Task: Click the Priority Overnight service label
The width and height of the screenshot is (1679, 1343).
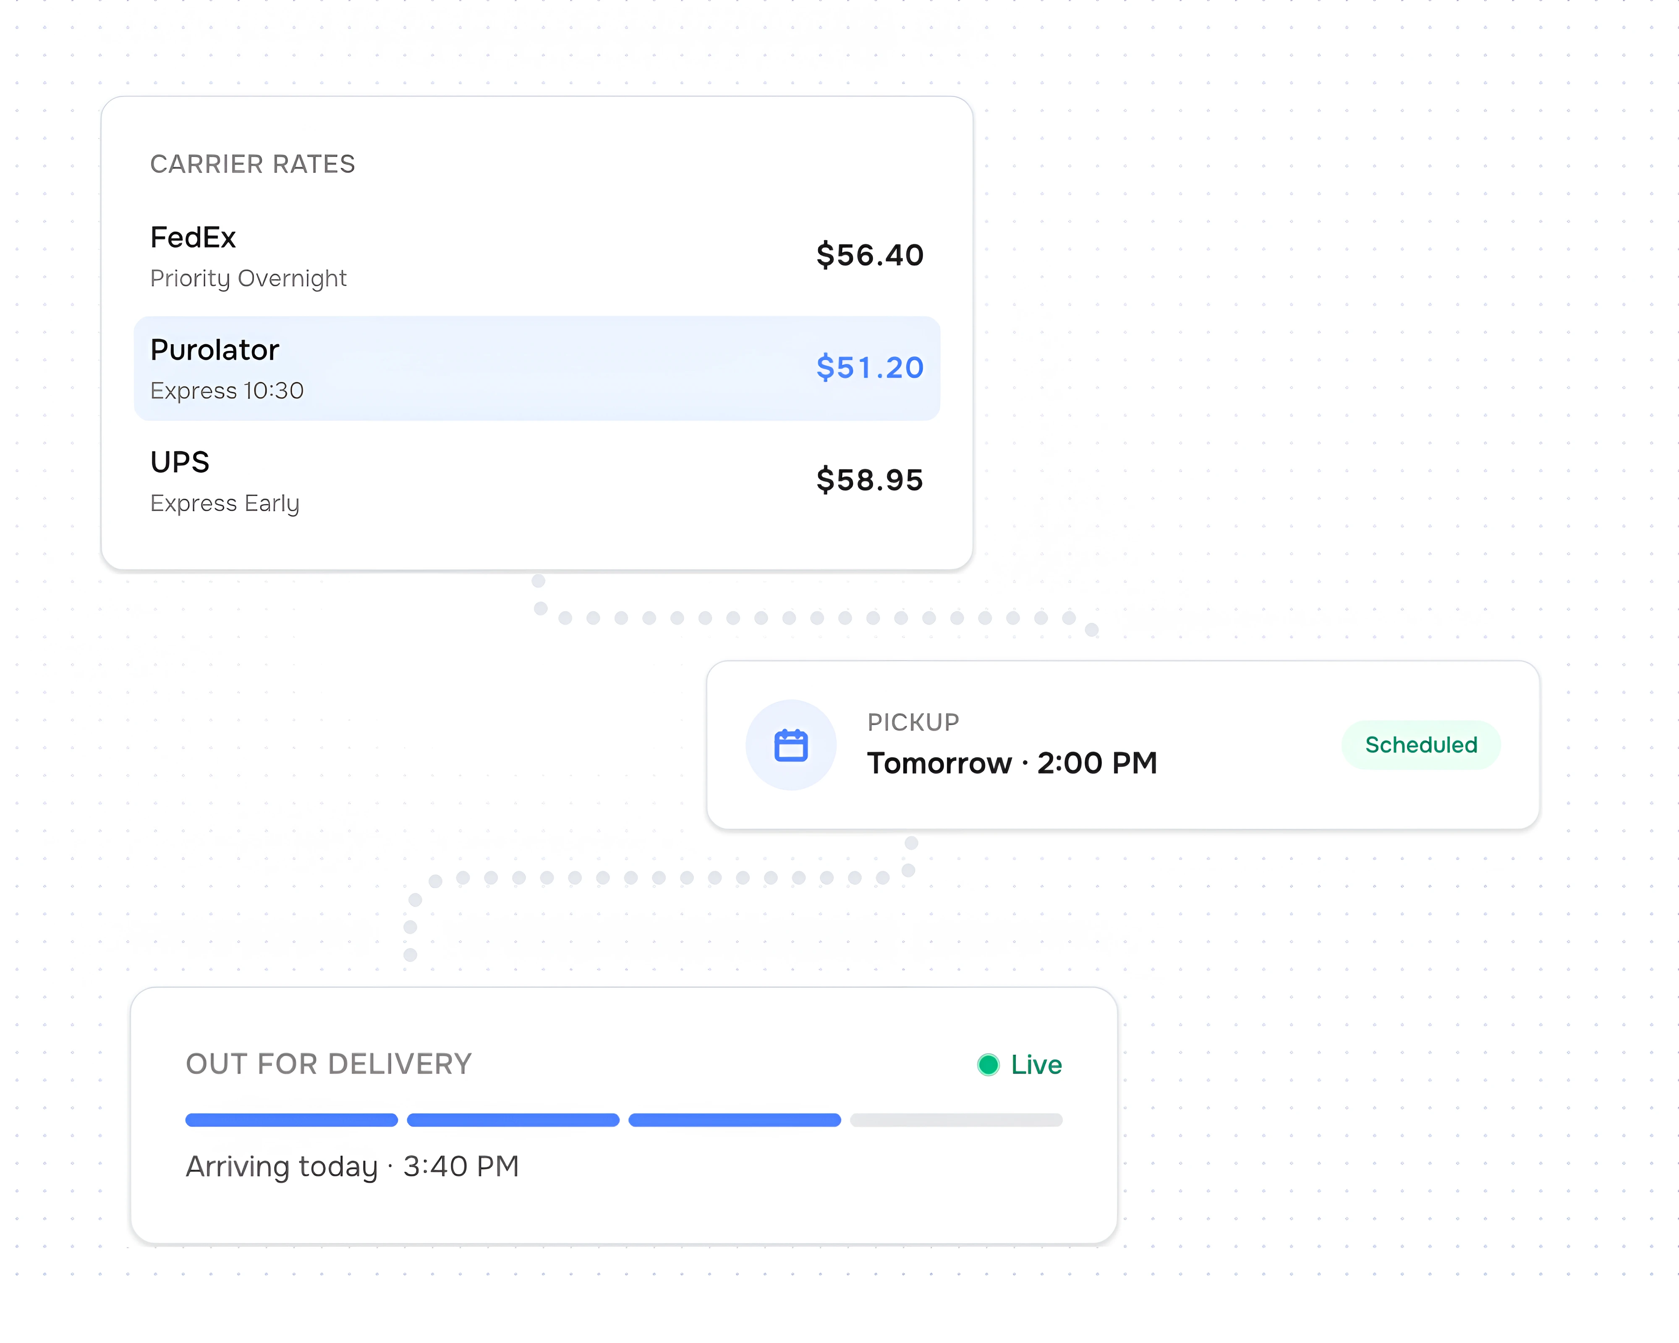Action: (x=248, y=279)
